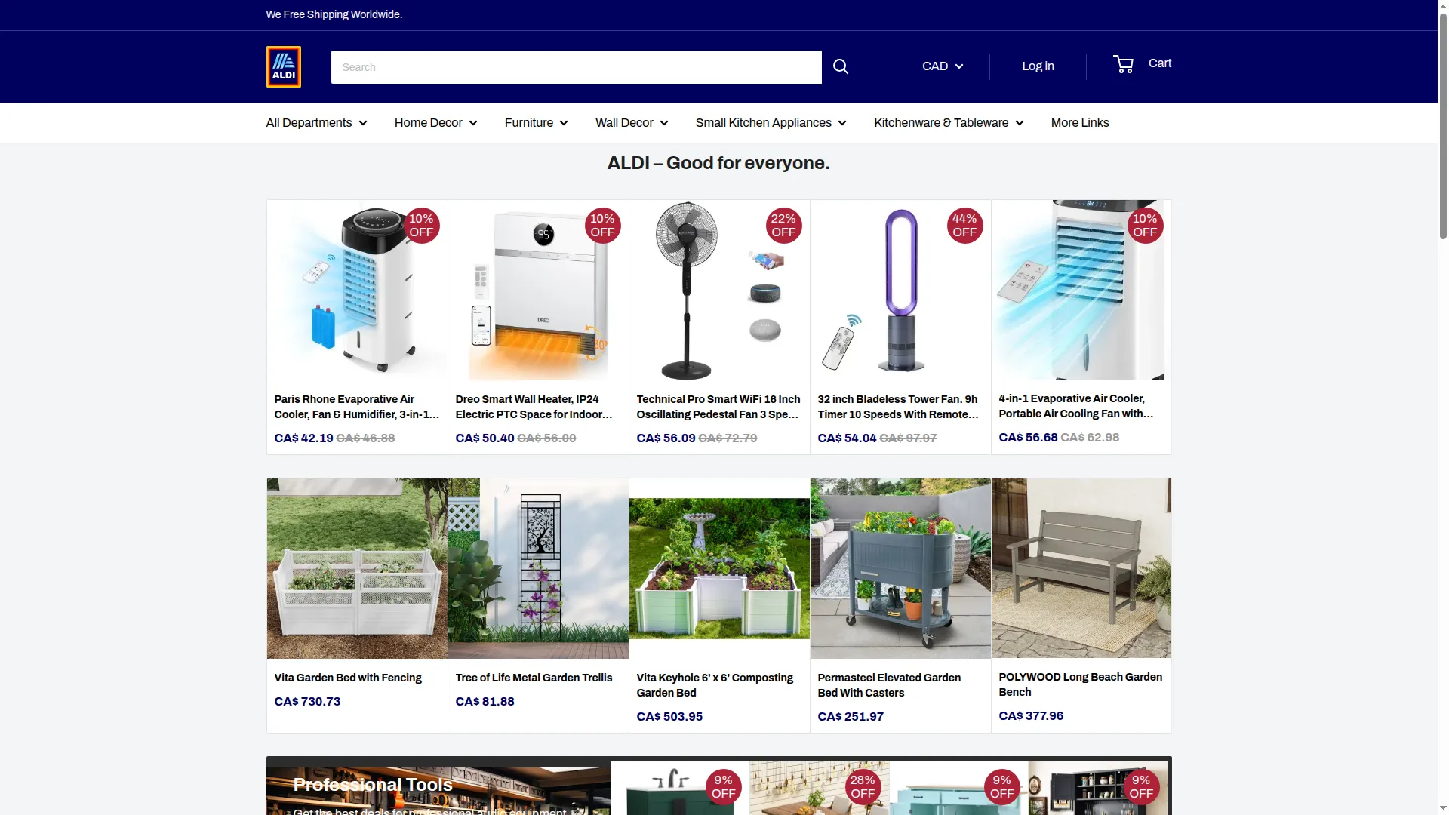This screenshot has width=1449, height=815.
Task: Click the search magnifier icon
Action: (x=840, y=66)
